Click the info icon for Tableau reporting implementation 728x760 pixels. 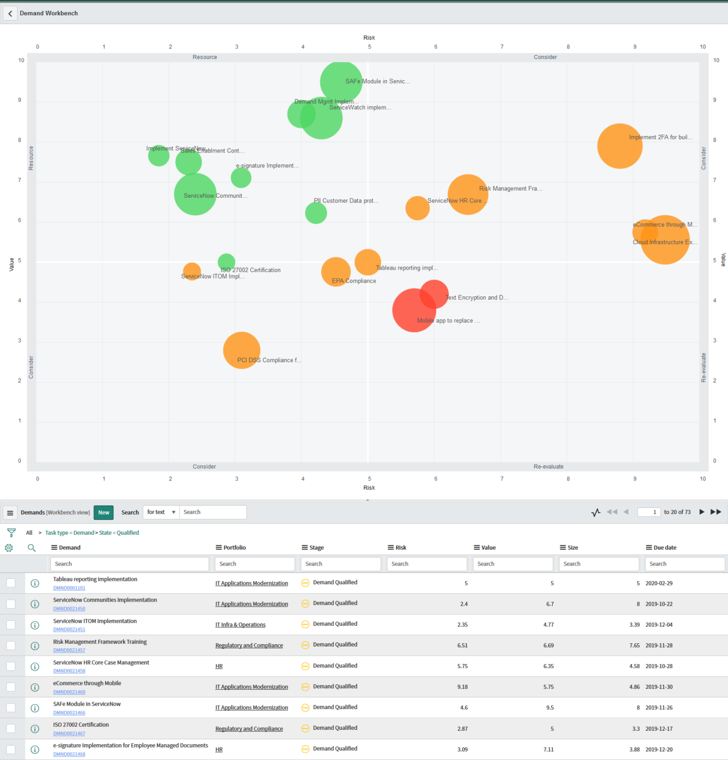[x=35, y=583]
